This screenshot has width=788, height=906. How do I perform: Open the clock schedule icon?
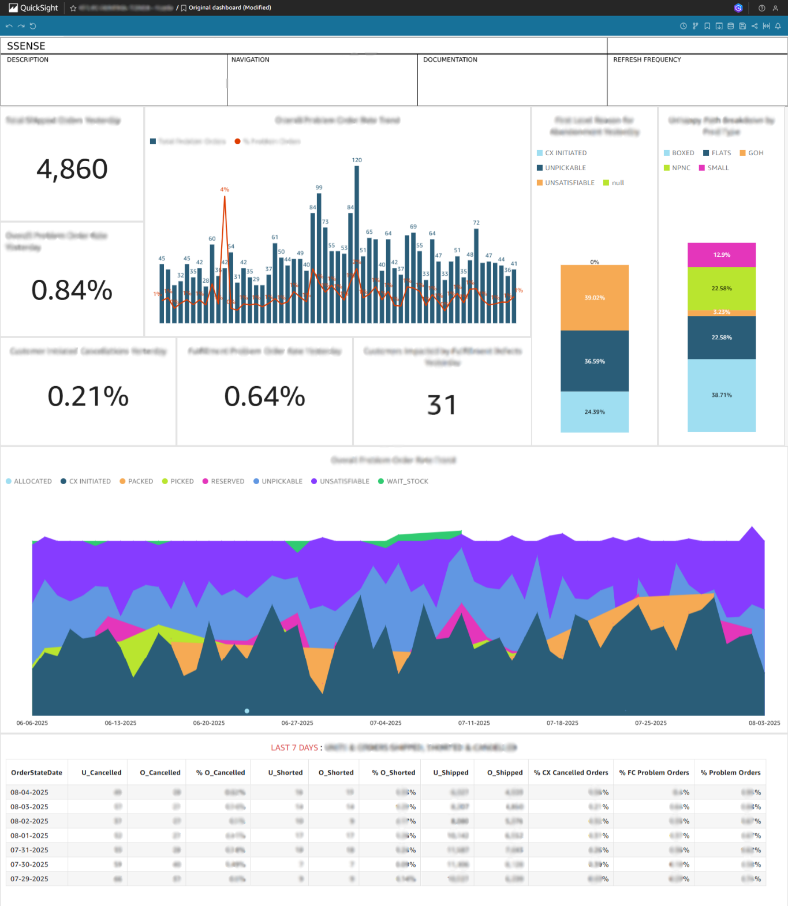point(683,26)
